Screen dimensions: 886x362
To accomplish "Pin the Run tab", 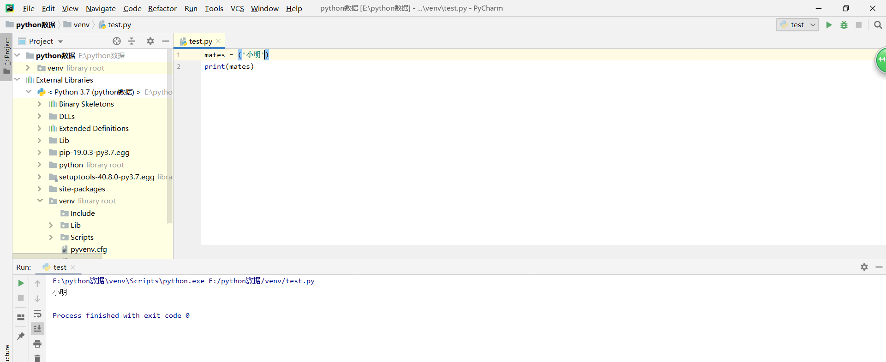I will pyautogui.click(x=21, y=336).
